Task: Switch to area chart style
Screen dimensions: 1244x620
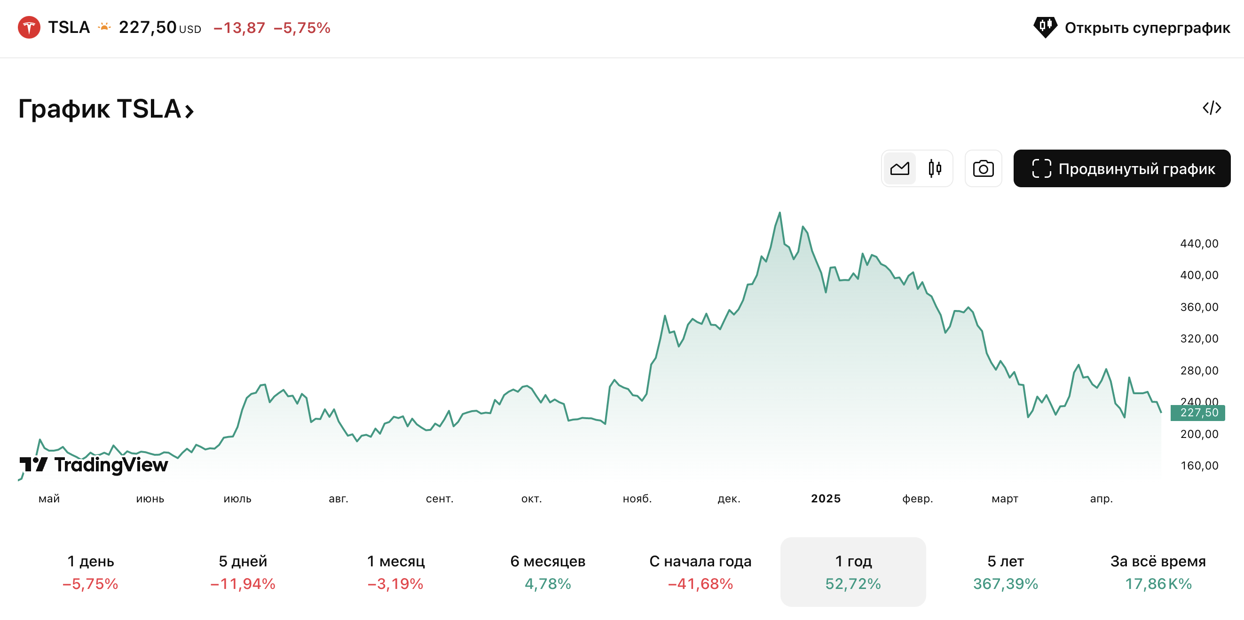Action: pos(899,169)
